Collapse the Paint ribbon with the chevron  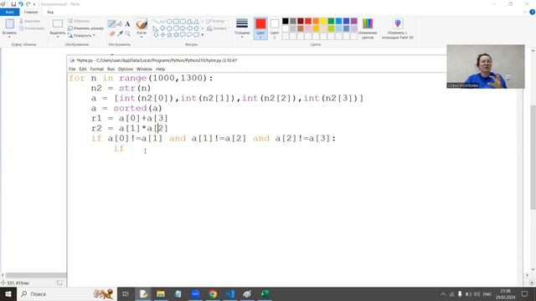click(525, 12)
